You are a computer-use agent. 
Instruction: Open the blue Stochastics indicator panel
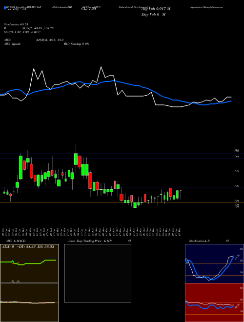point(214,263)
